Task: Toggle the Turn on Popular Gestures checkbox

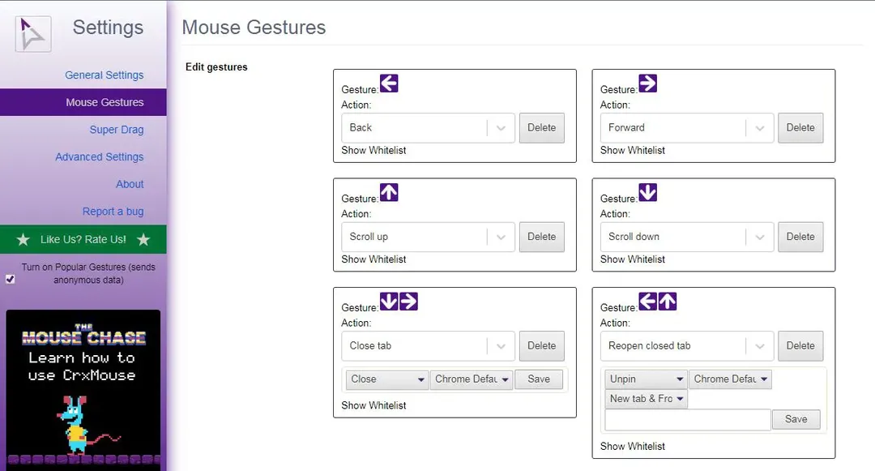Action: 11,279
